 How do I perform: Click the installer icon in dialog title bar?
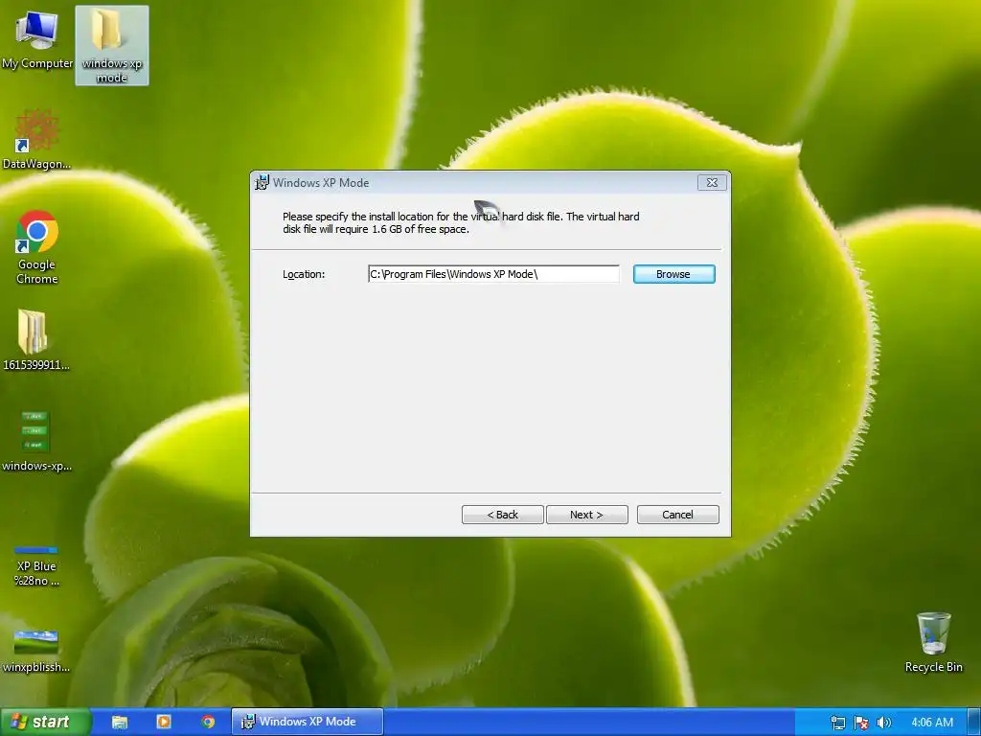click(x=262, y=183)
